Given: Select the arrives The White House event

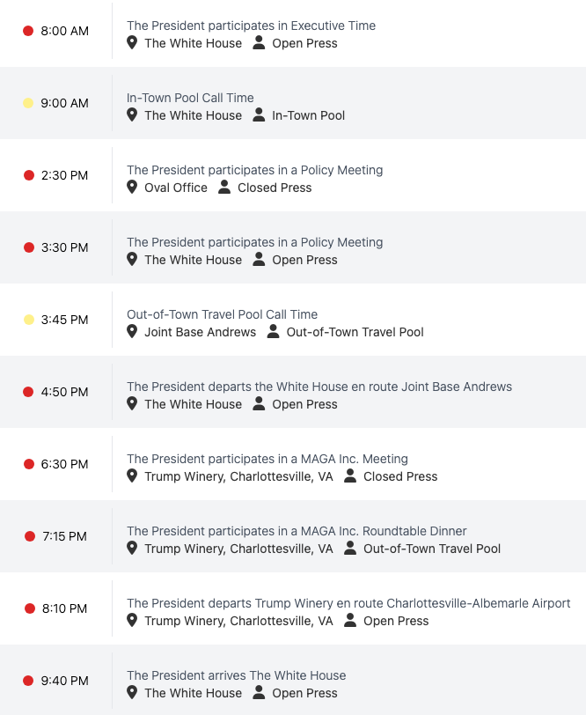Looking at the screenshot, I should pos(236,675).
